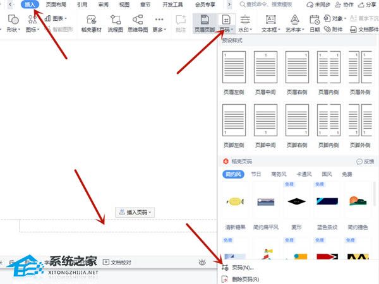Insert an Attachment (附件)
379x284 pixels.
click(334, 29)
